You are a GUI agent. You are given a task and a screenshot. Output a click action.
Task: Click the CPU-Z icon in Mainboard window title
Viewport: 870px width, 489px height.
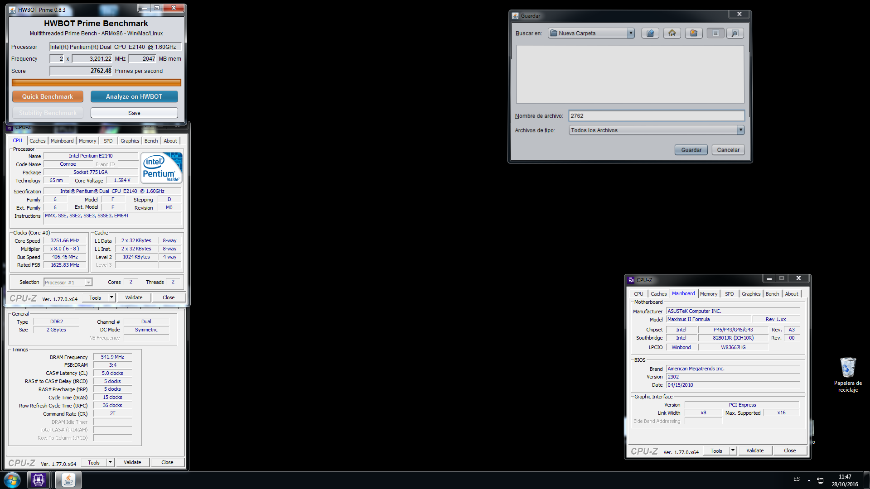coord(631,280)
